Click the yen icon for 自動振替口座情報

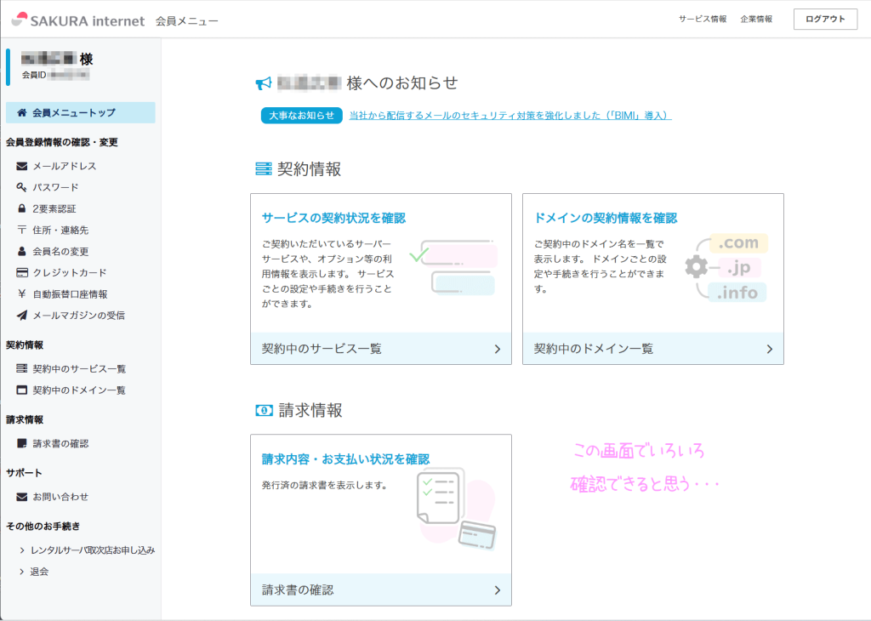[x=22, y=294]
